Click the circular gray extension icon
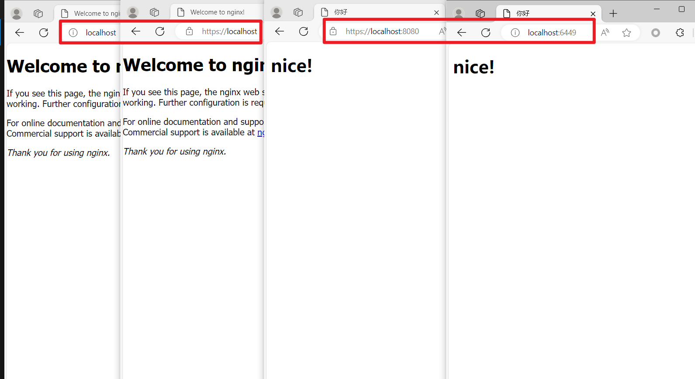Viewport: 695px width, 379px height. pos(656,33)
